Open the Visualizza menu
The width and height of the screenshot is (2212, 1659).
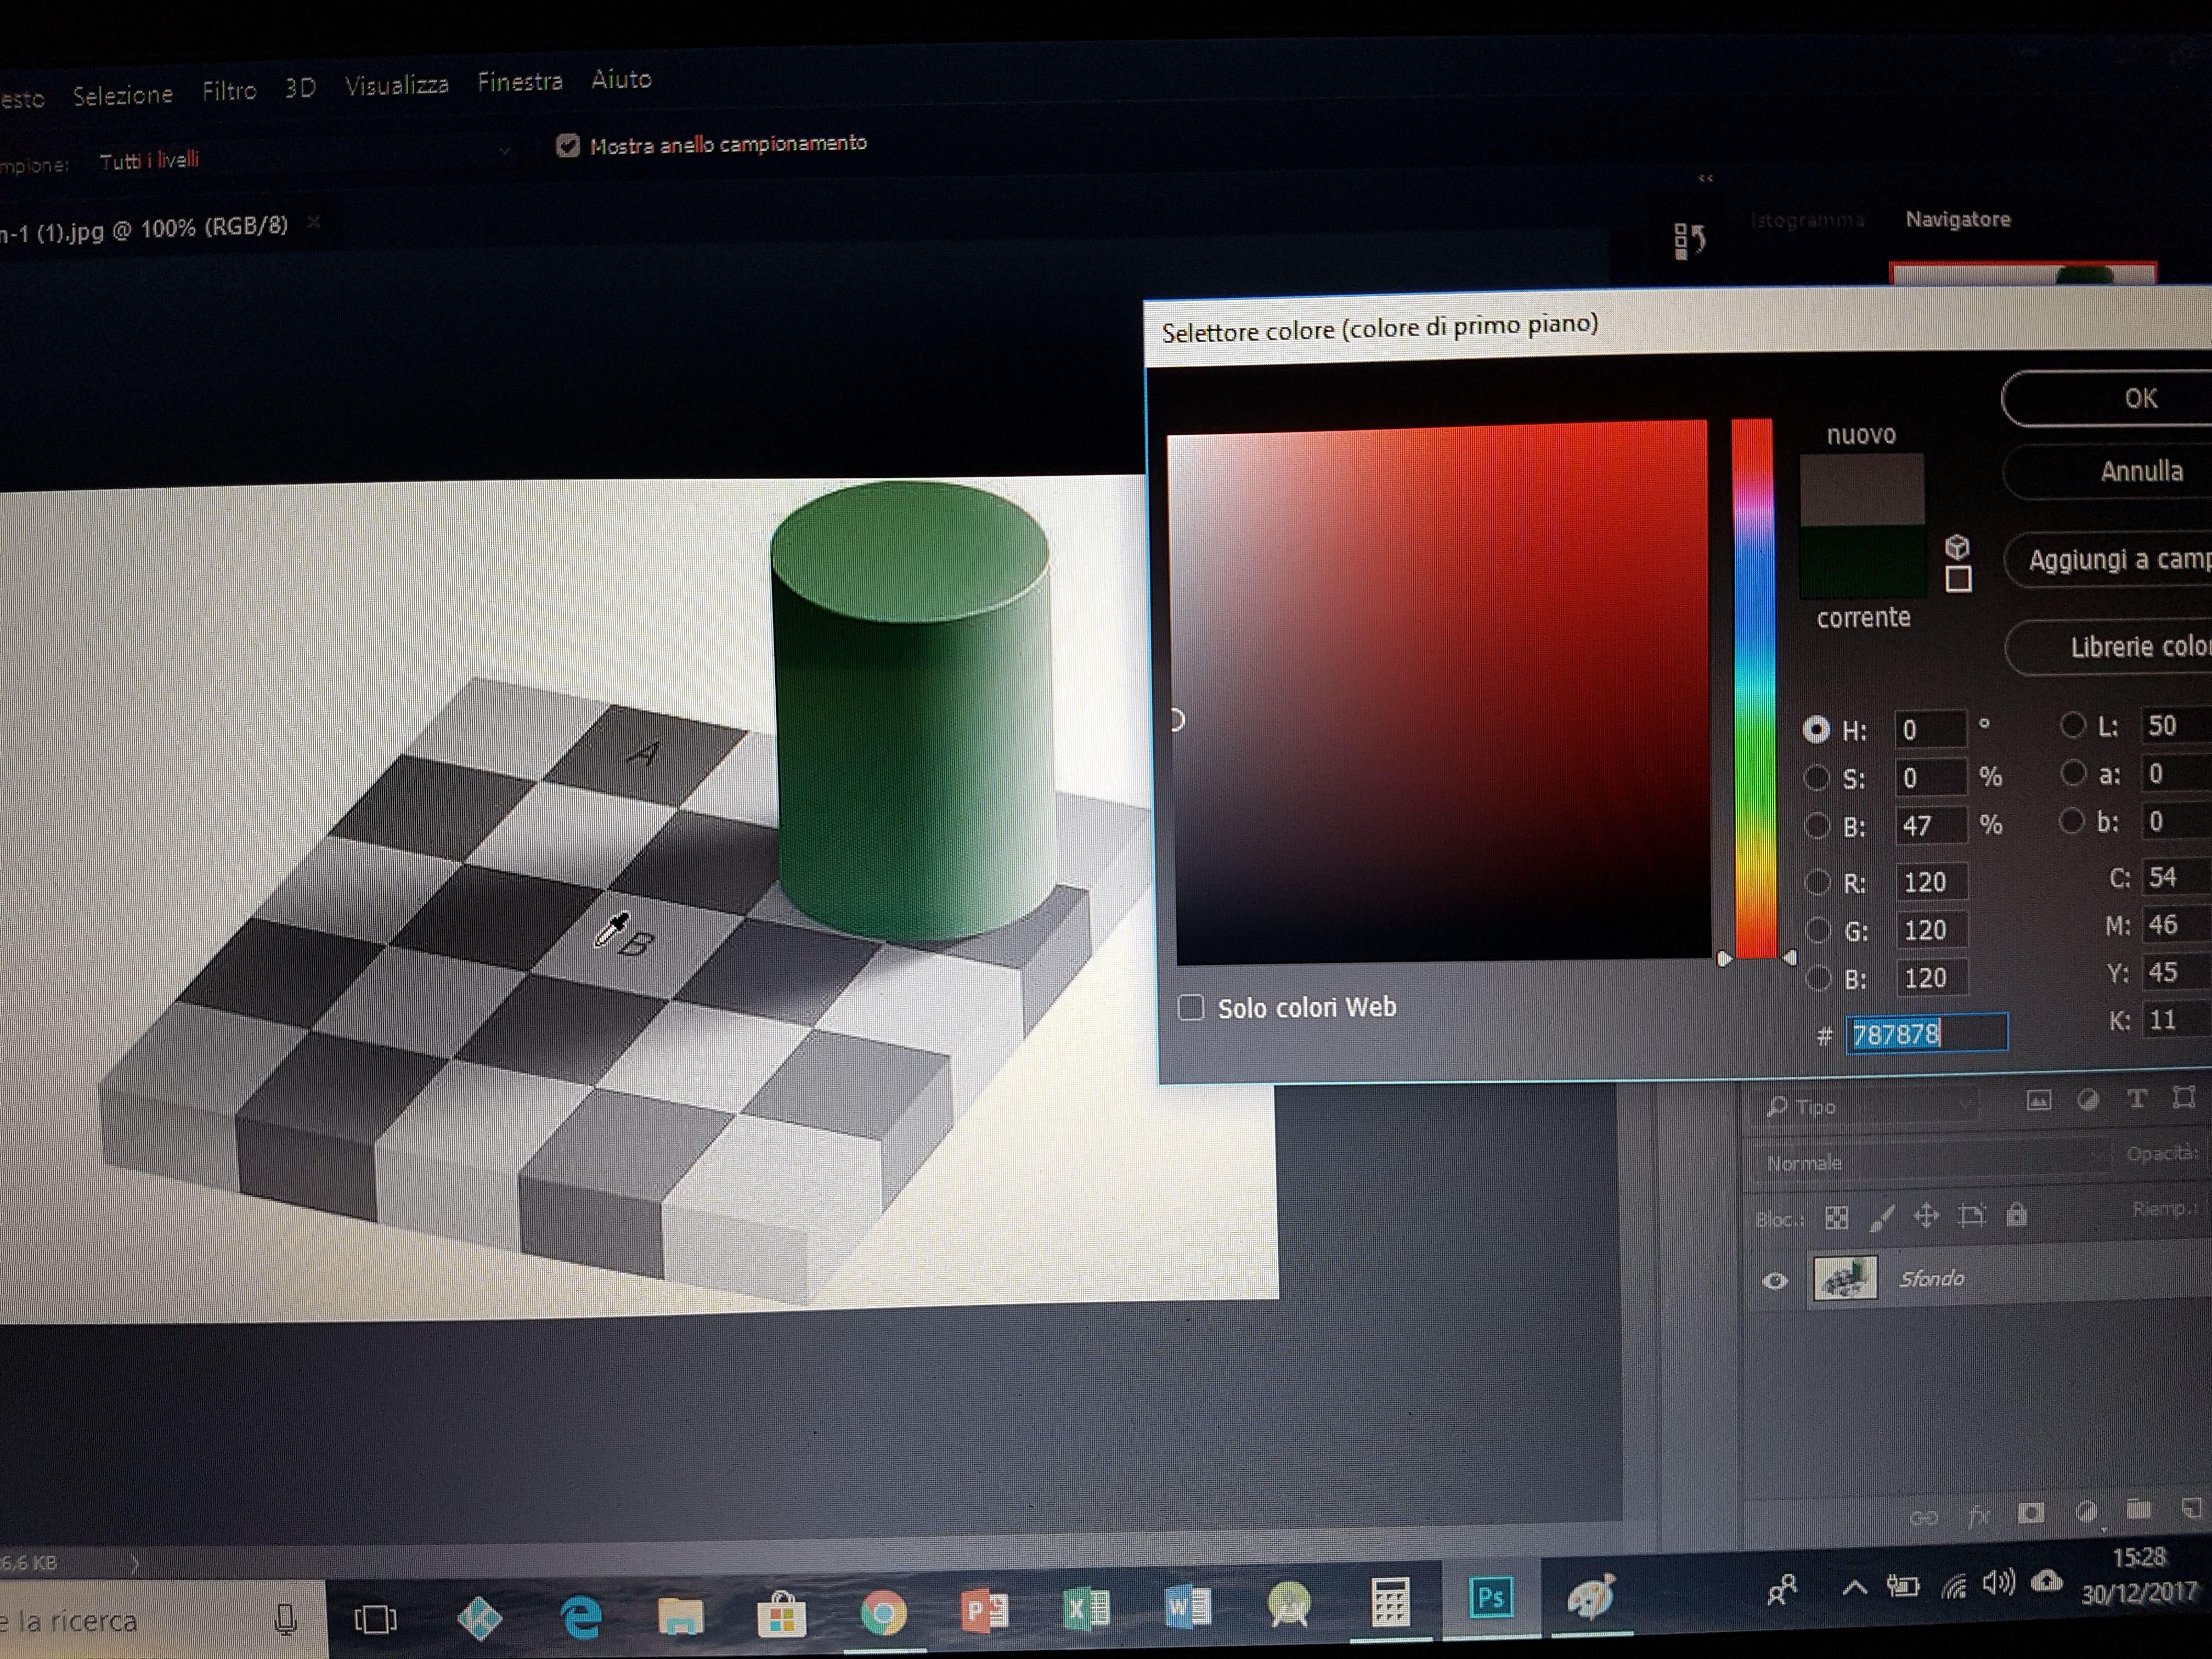coord(397,85)
